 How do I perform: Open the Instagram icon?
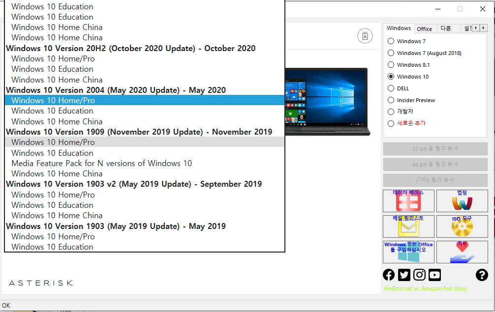(419, 275)
